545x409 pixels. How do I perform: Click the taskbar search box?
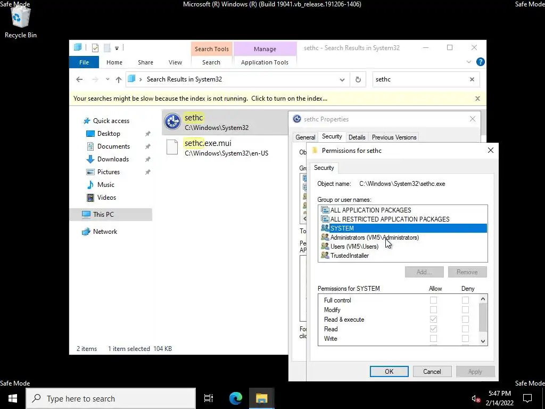(x=111, y=398)
